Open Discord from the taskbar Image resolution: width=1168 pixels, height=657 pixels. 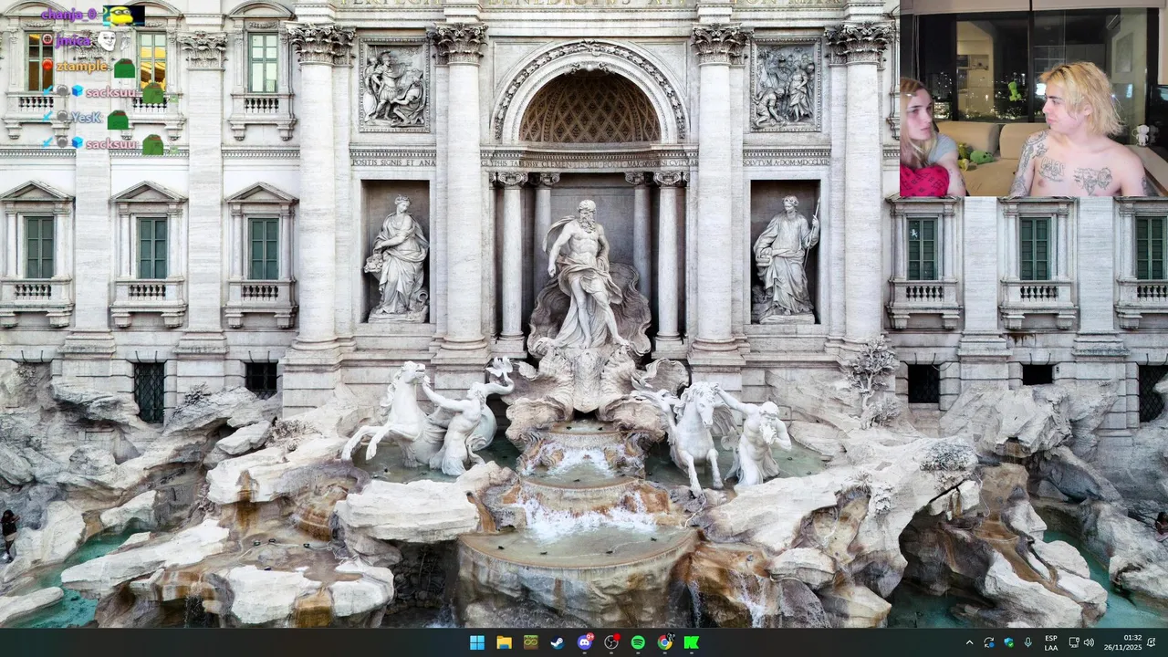[584, 642]
